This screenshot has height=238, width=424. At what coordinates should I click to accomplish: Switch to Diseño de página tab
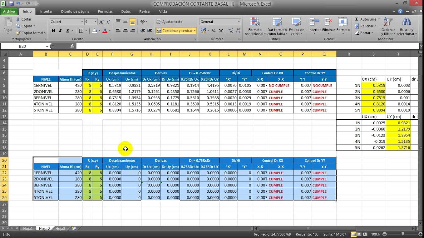[x=75, y=12]
